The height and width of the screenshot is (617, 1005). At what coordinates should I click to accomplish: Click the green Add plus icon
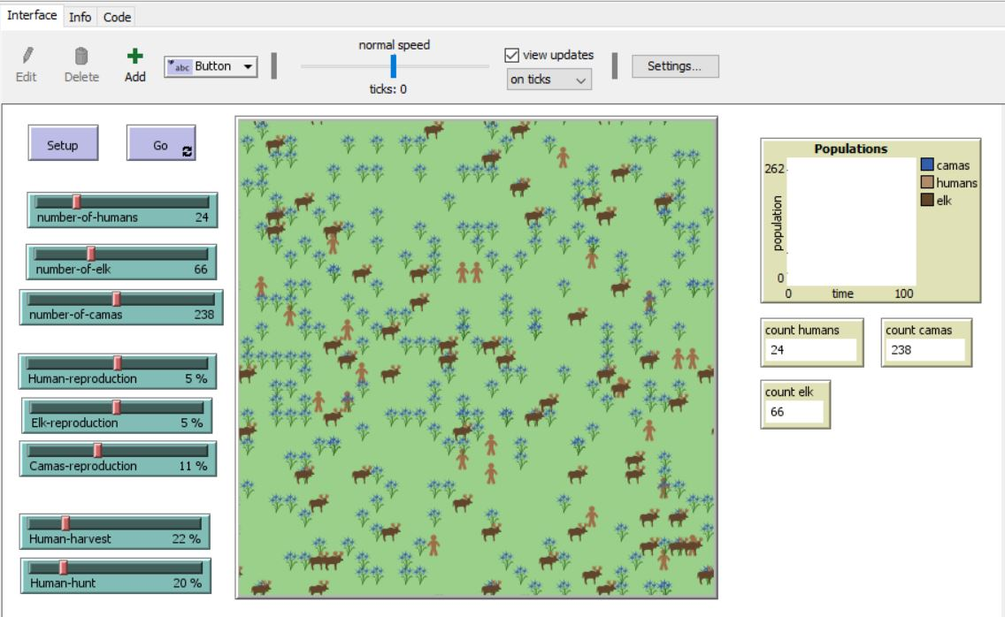point(134,57)
